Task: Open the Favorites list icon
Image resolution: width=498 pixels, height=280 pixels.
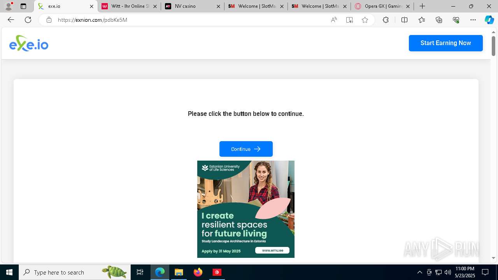Action: click(x=422, y=20)
